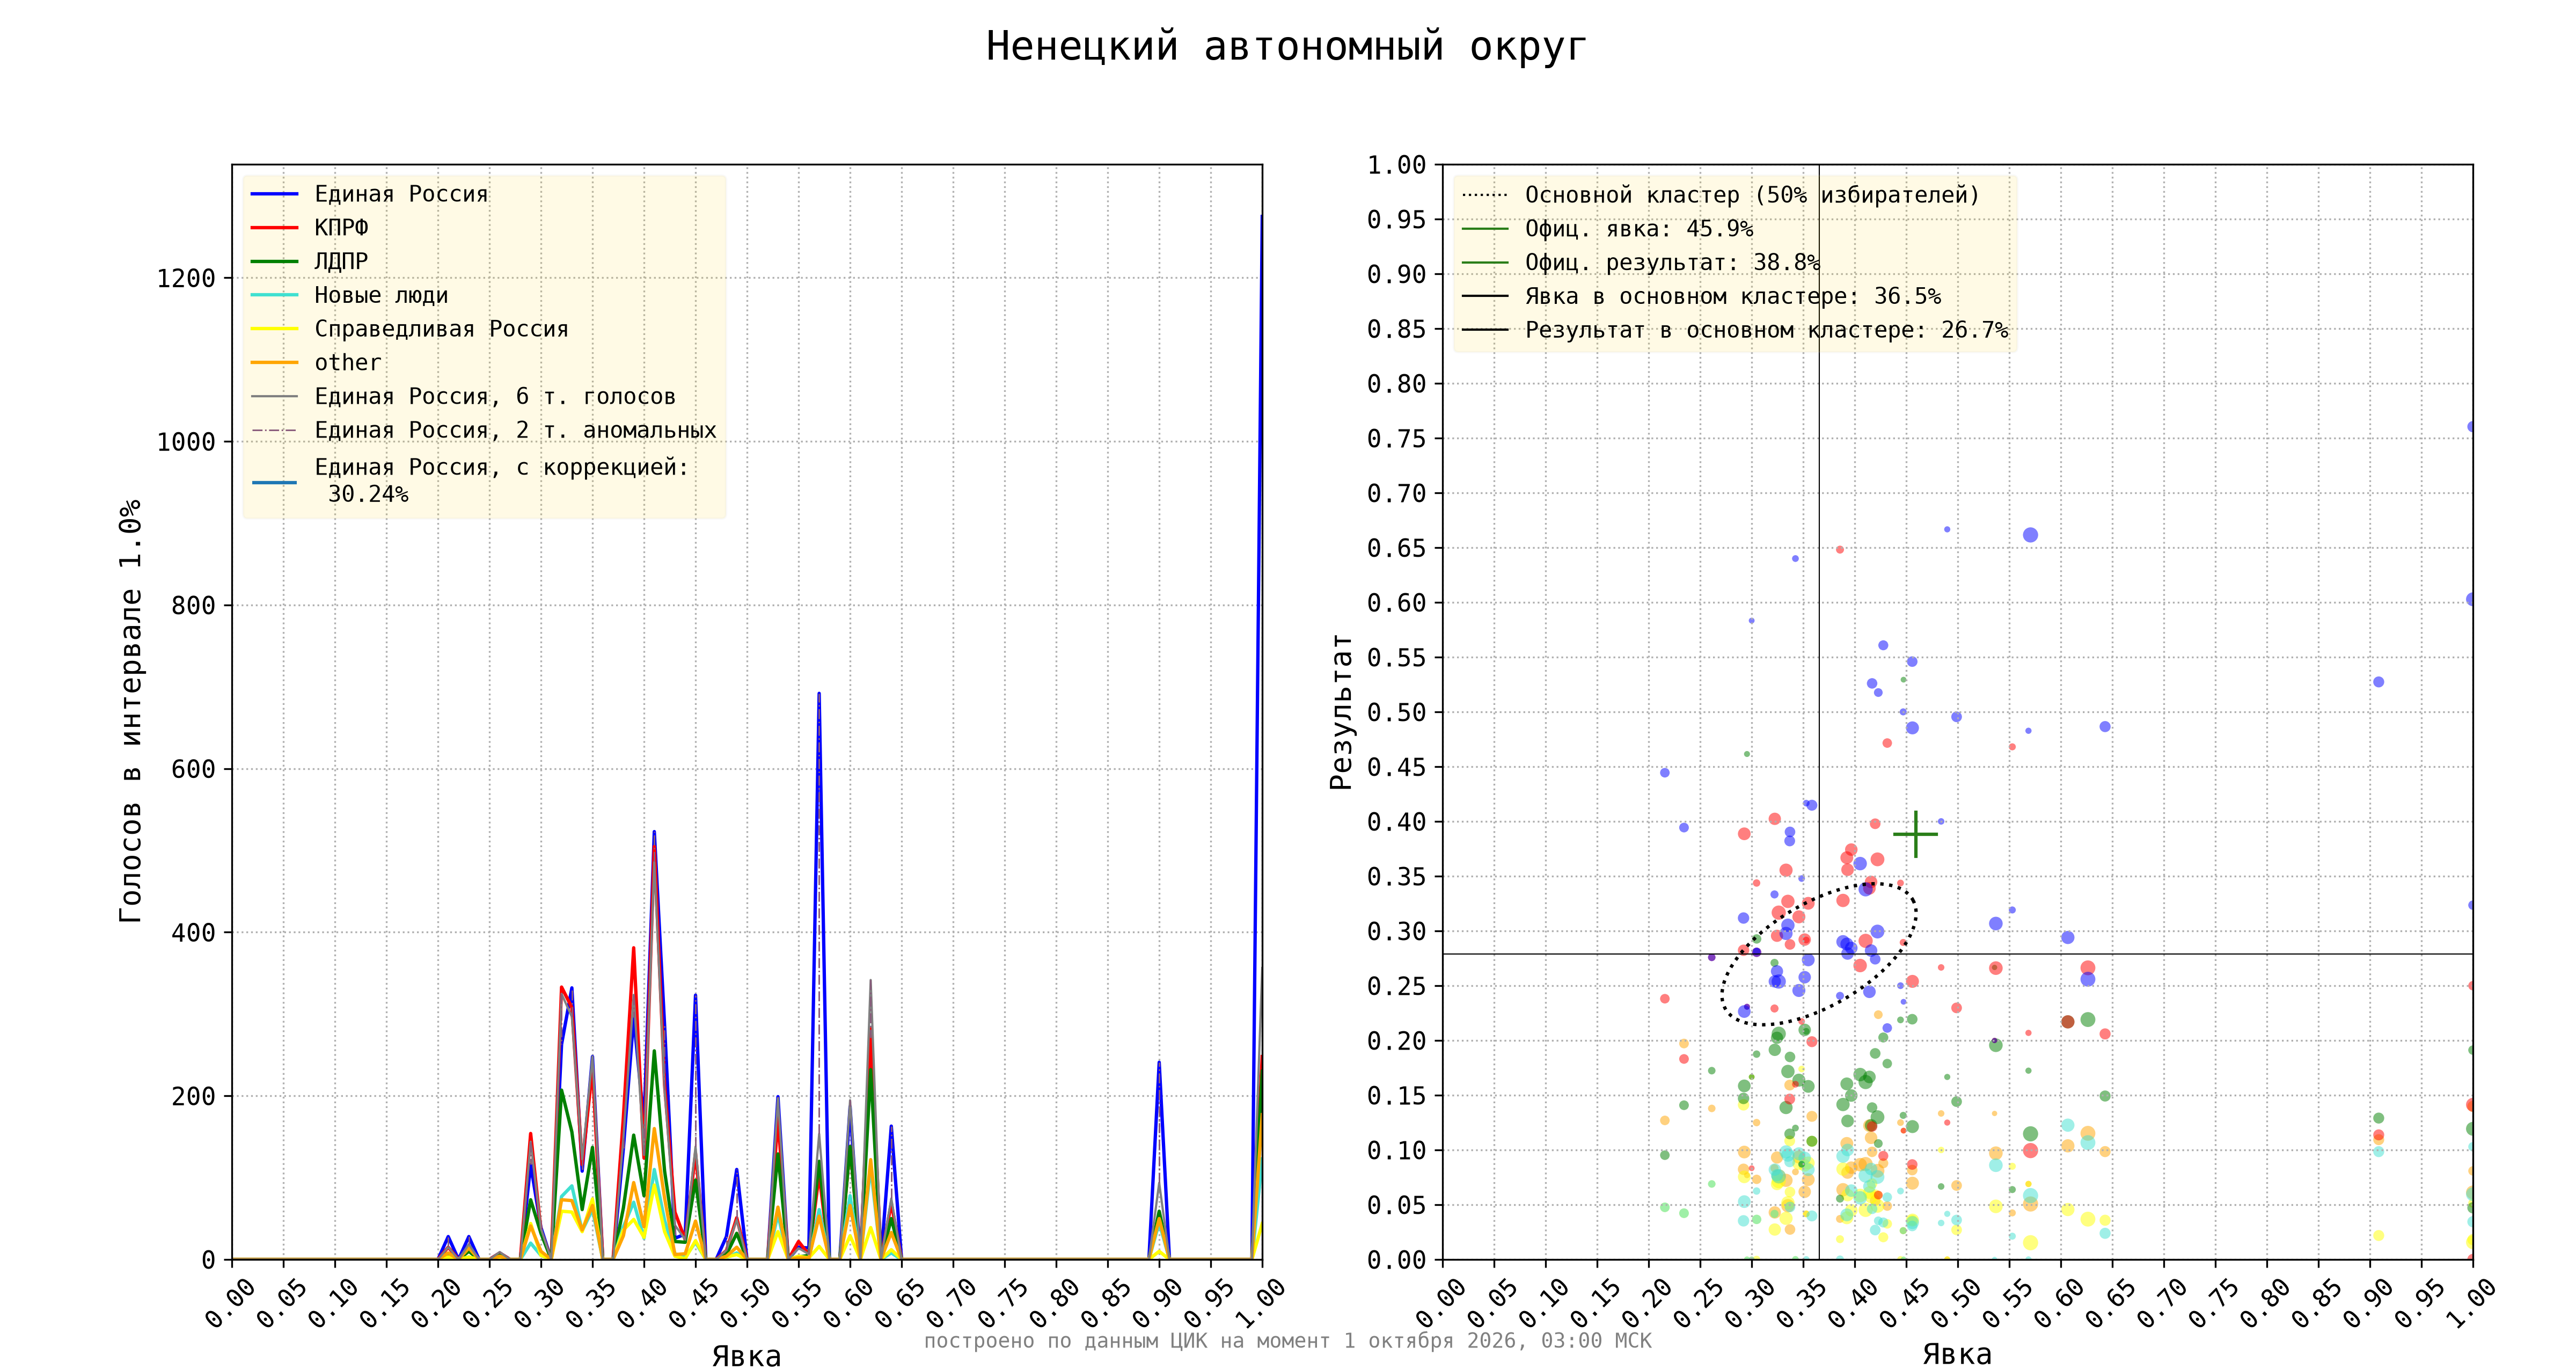The height and width of the screenshot is (1369, 2576).
Task: Select the Справедливая Россия legend label
Action: (x=441, y=329)
